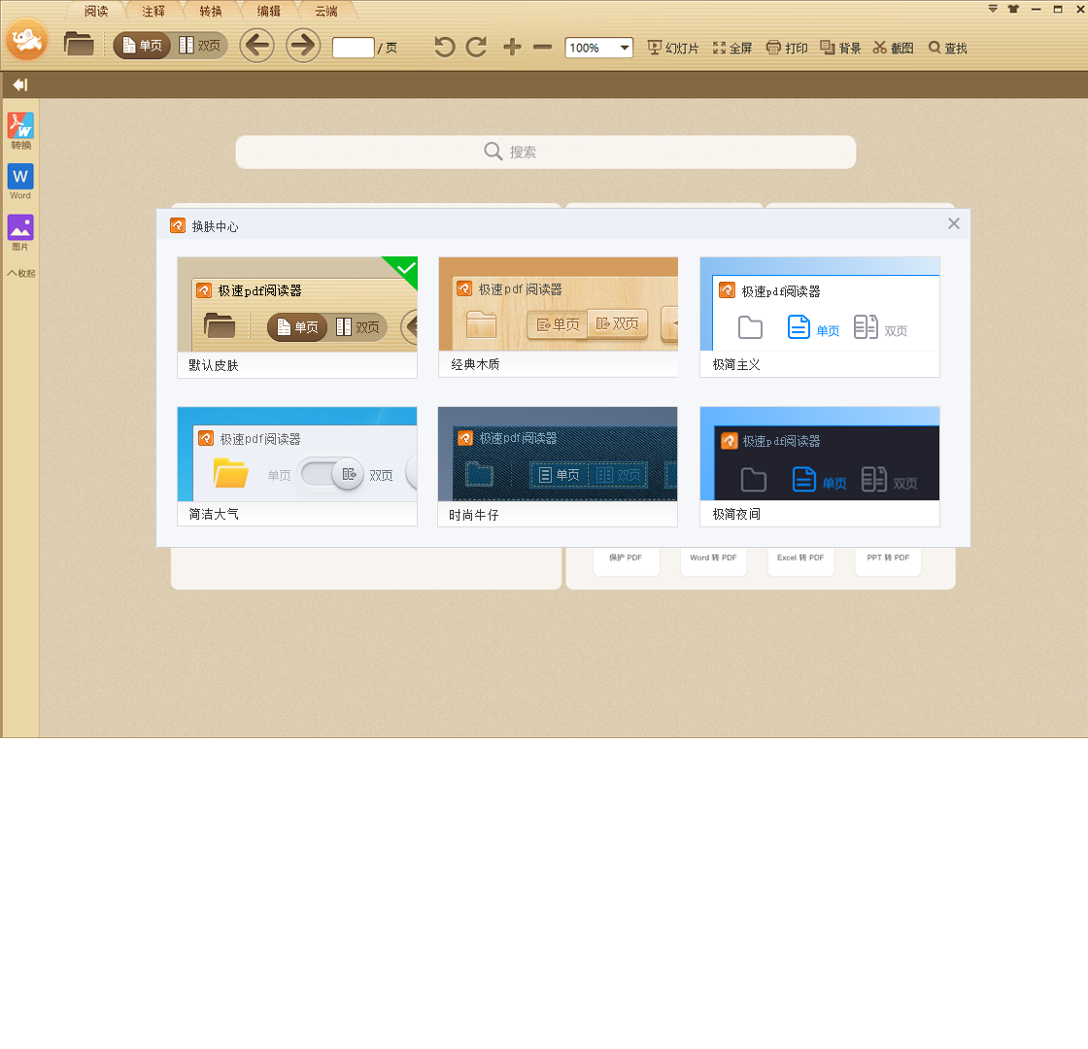This screenshot has width=1088, height=1049.
Task: Open skin center via shirt icon
Action: click(x=1014, y=9)
